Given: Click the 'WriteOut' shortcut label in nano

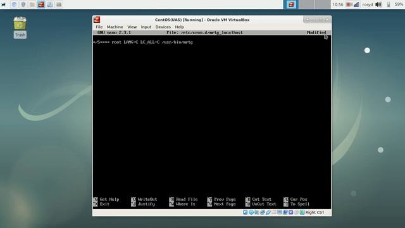Looking at the screenshot, I should 147,199.
